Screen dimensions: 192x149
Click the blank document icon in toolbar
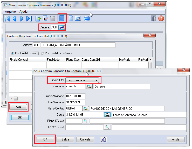coord(71,19)
